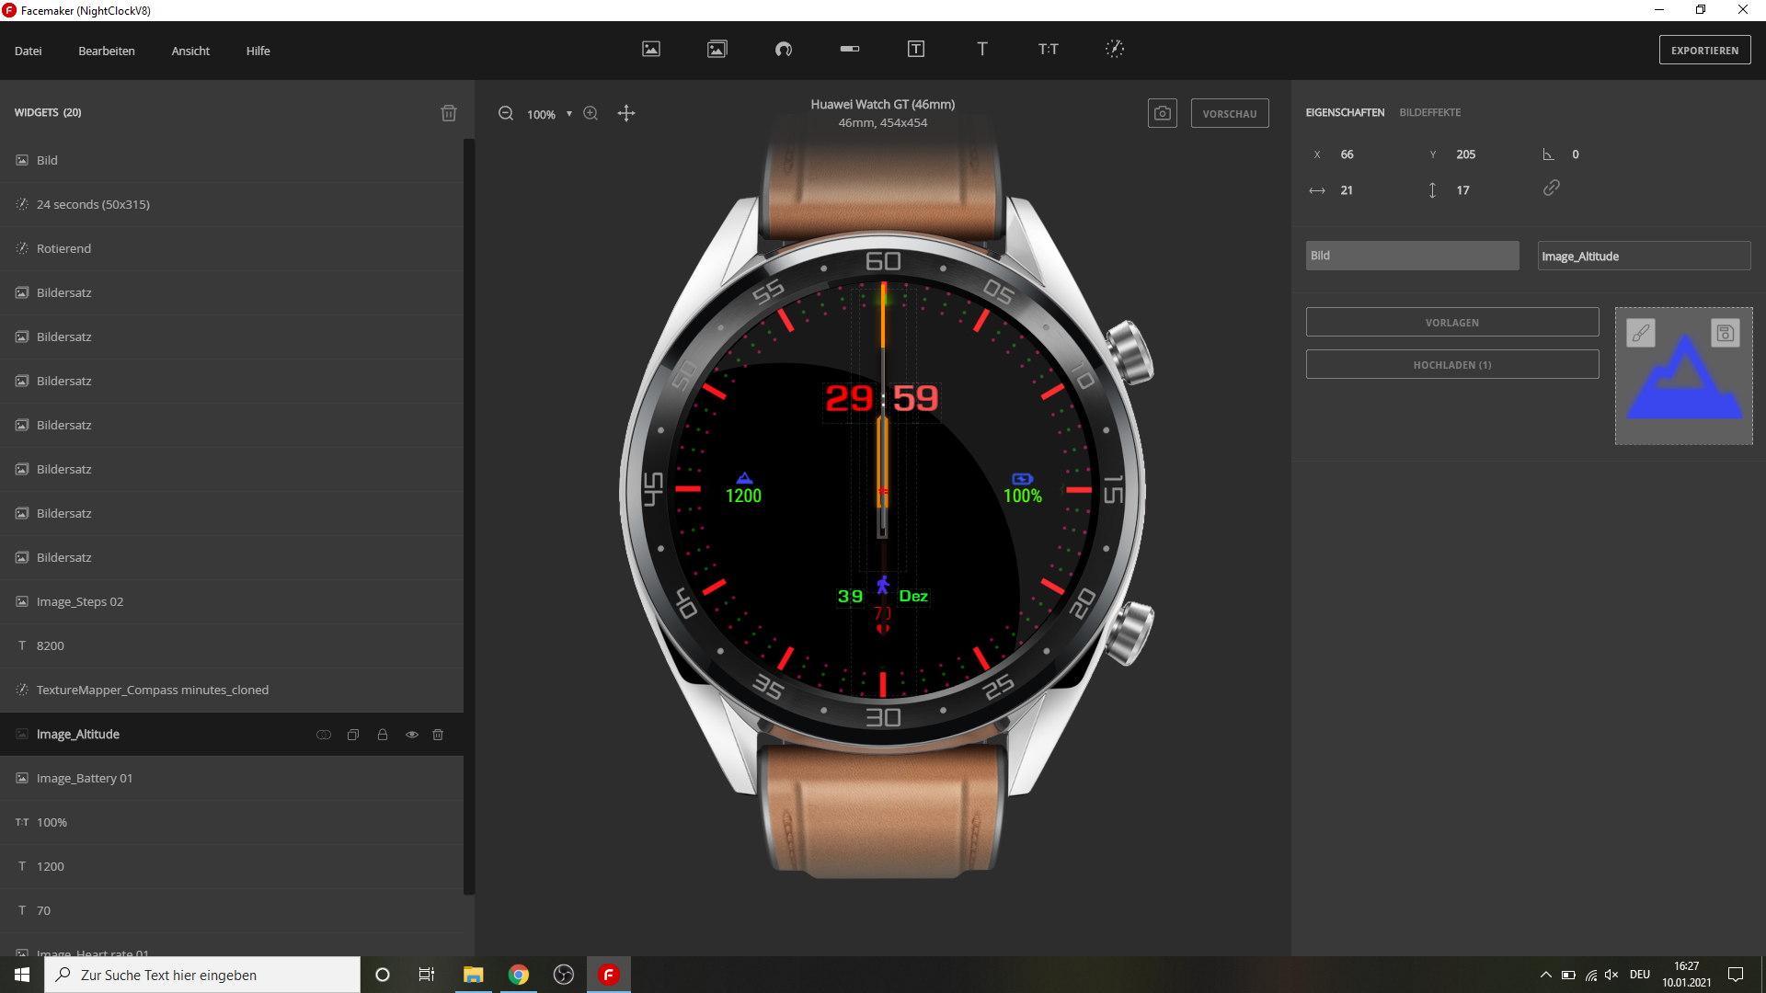This screenshot has width=1766, height=993.
Task: Take a screenshot with camera icon
Action: 1163,113
